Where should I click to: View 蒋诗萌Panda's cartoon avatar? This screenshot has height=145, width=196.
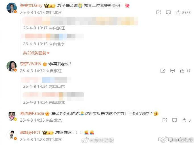12,116
